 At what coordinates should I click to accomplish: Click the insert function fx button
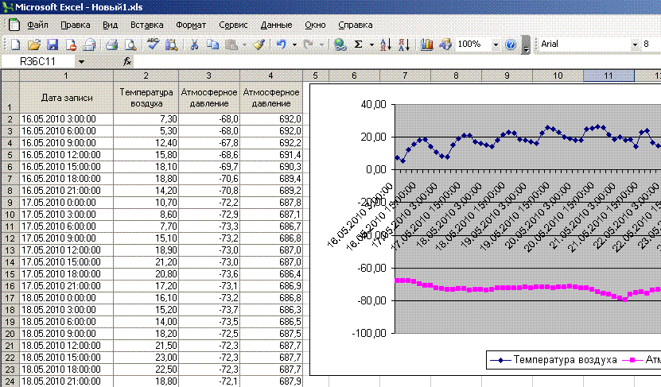point(127,61)
